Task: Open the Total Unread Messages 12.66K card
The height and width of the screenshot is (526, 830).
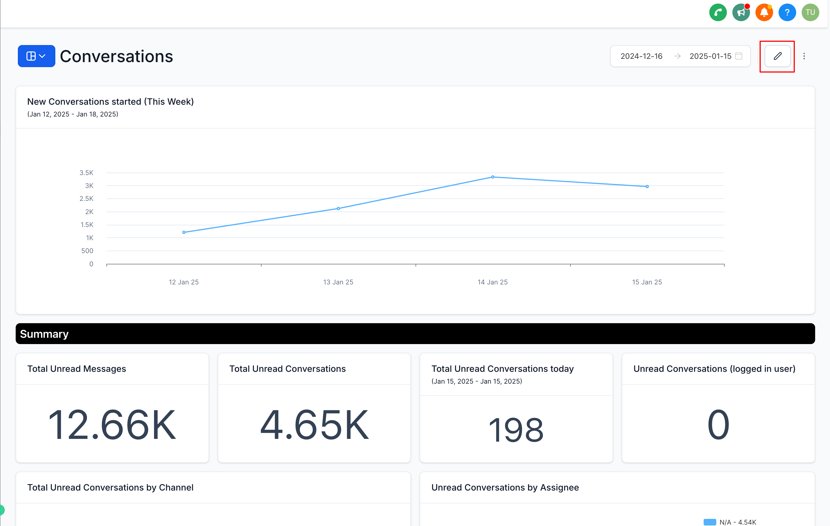Action: 112,424
